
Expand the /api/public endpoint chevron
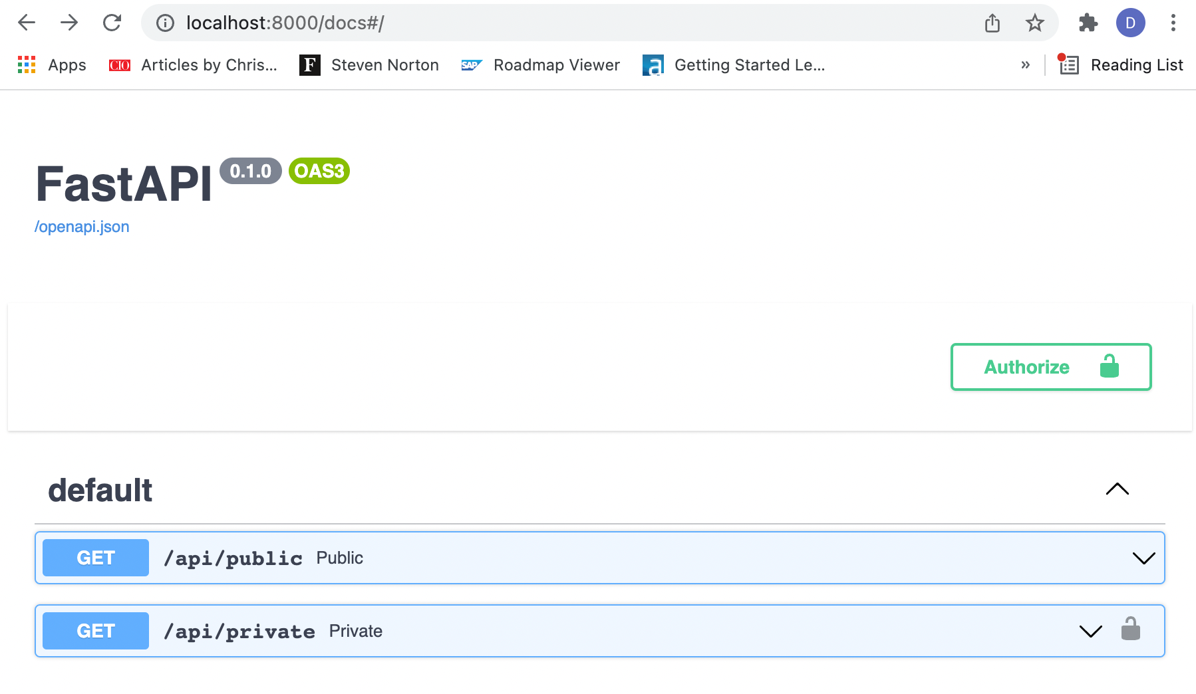click(x=1143, y=558)
